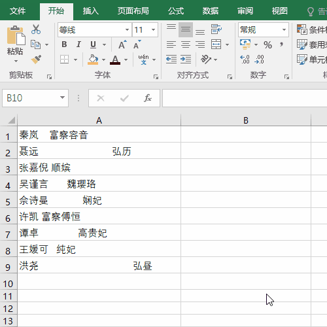This screenshot has height=327, width=327.
Task: Click the Cut scissors icon
Action: pyautogui.click(x=36, y=29)
